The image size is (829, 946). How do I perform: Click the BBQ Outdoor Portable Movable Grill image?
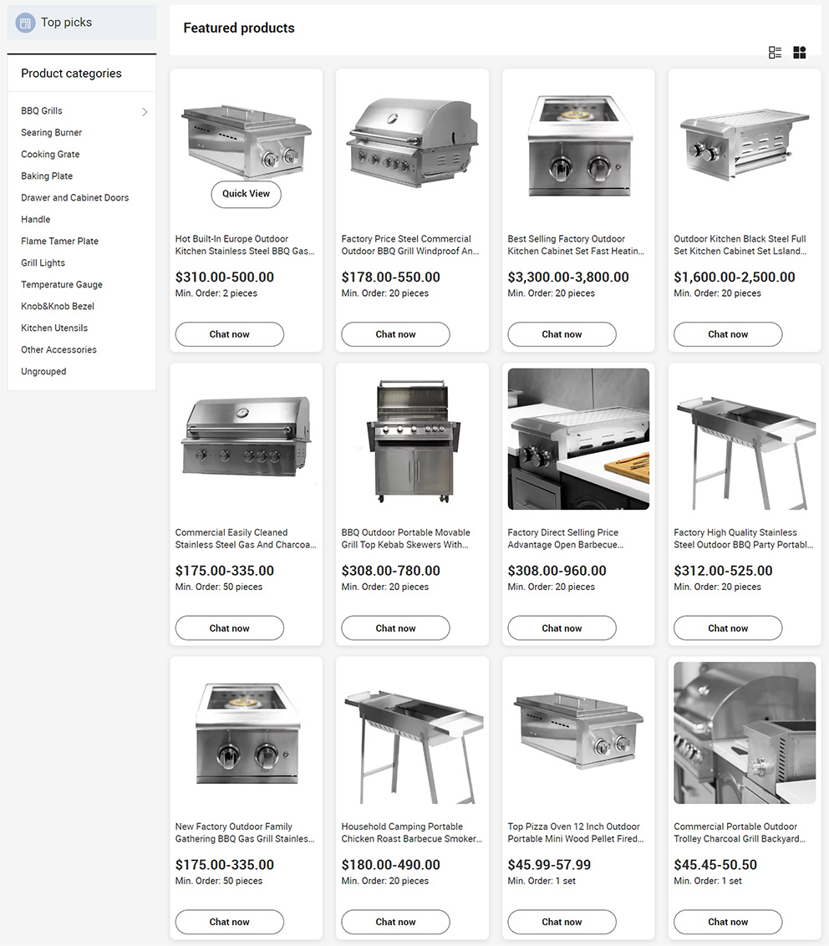pyautogui.click(x=413, y=440)
